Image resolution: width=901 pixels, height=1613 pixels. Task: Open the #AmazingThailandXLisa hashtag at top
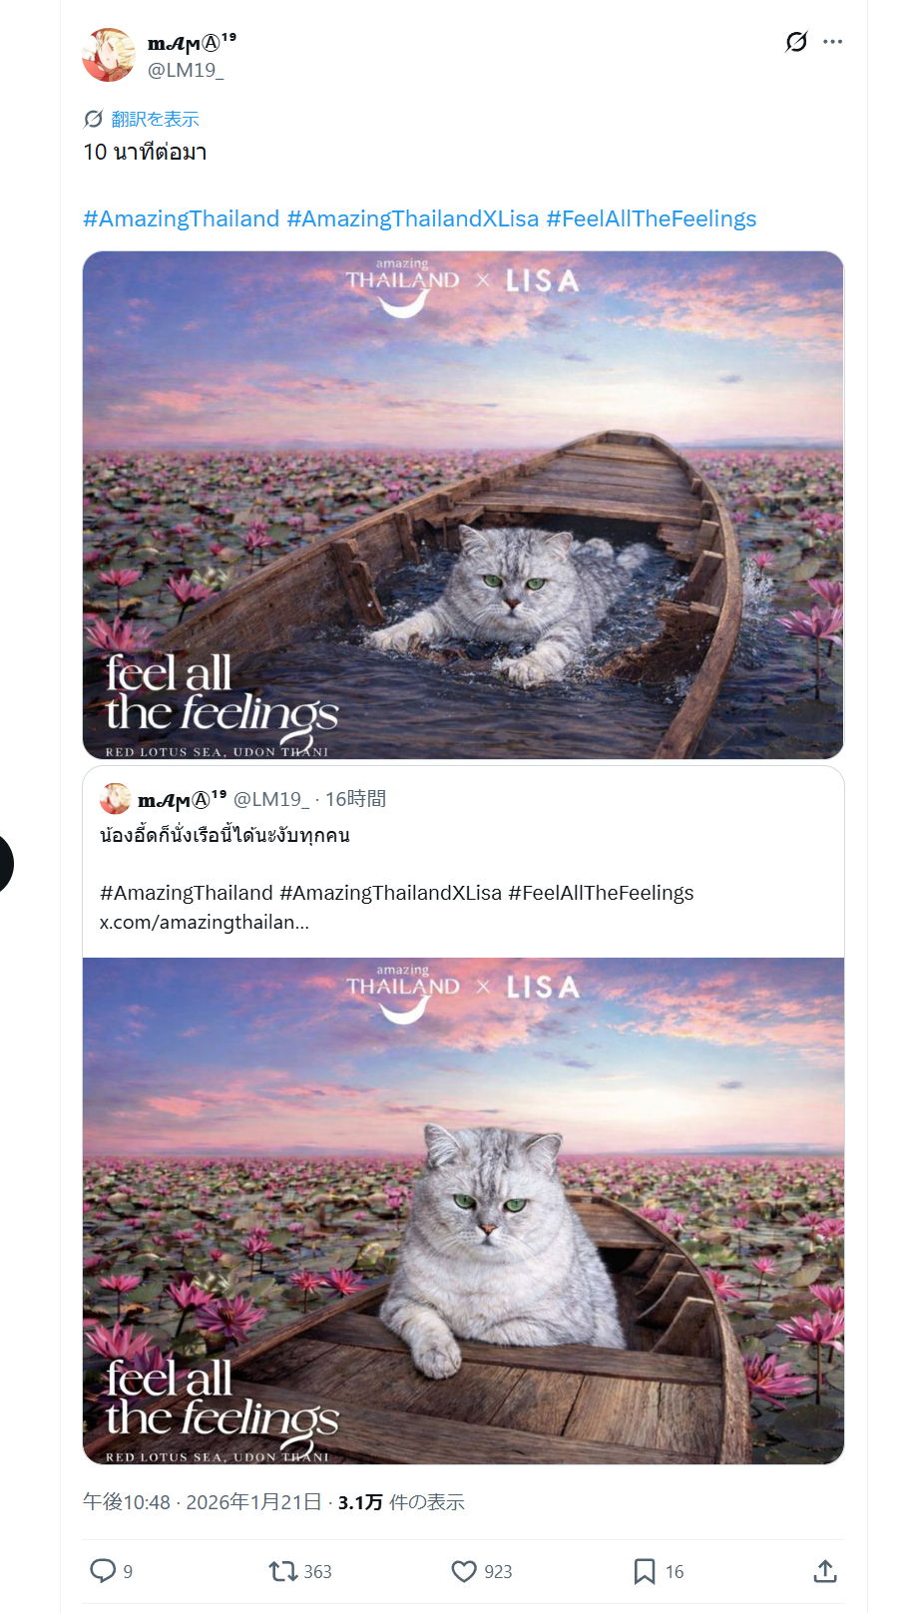(x=413, y=218)
